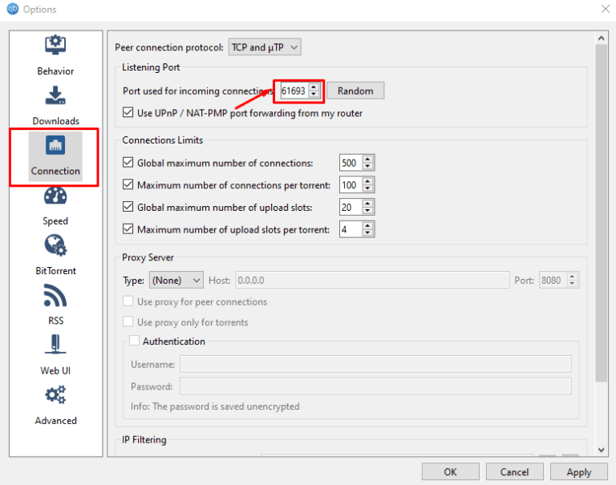Open the Advanced settings gears icon
The width and height of the screenshot is (616, 485).
tap(55, 395)
